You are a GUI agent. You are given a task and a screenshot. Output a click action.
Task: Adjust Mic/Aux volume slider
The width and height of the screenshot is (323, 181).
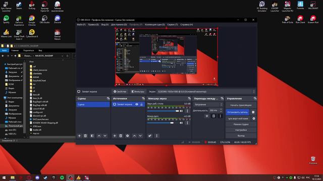coord(163,123)
